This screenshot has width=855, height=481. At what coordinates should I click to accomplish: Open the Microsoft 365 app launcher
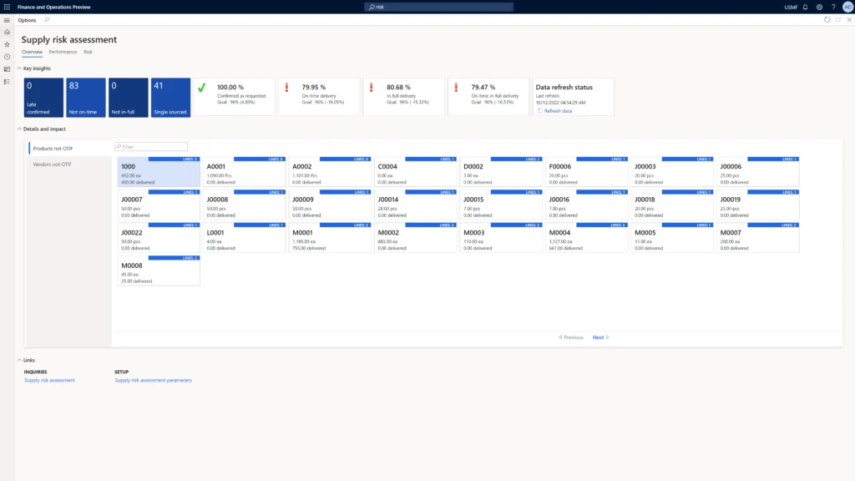[x=7, y=7]
